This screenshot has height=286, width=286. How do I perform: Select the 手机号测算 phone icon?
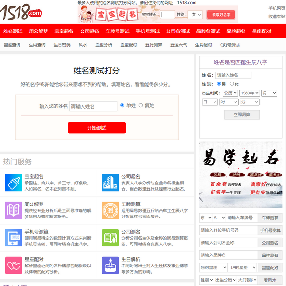(12, 237)
